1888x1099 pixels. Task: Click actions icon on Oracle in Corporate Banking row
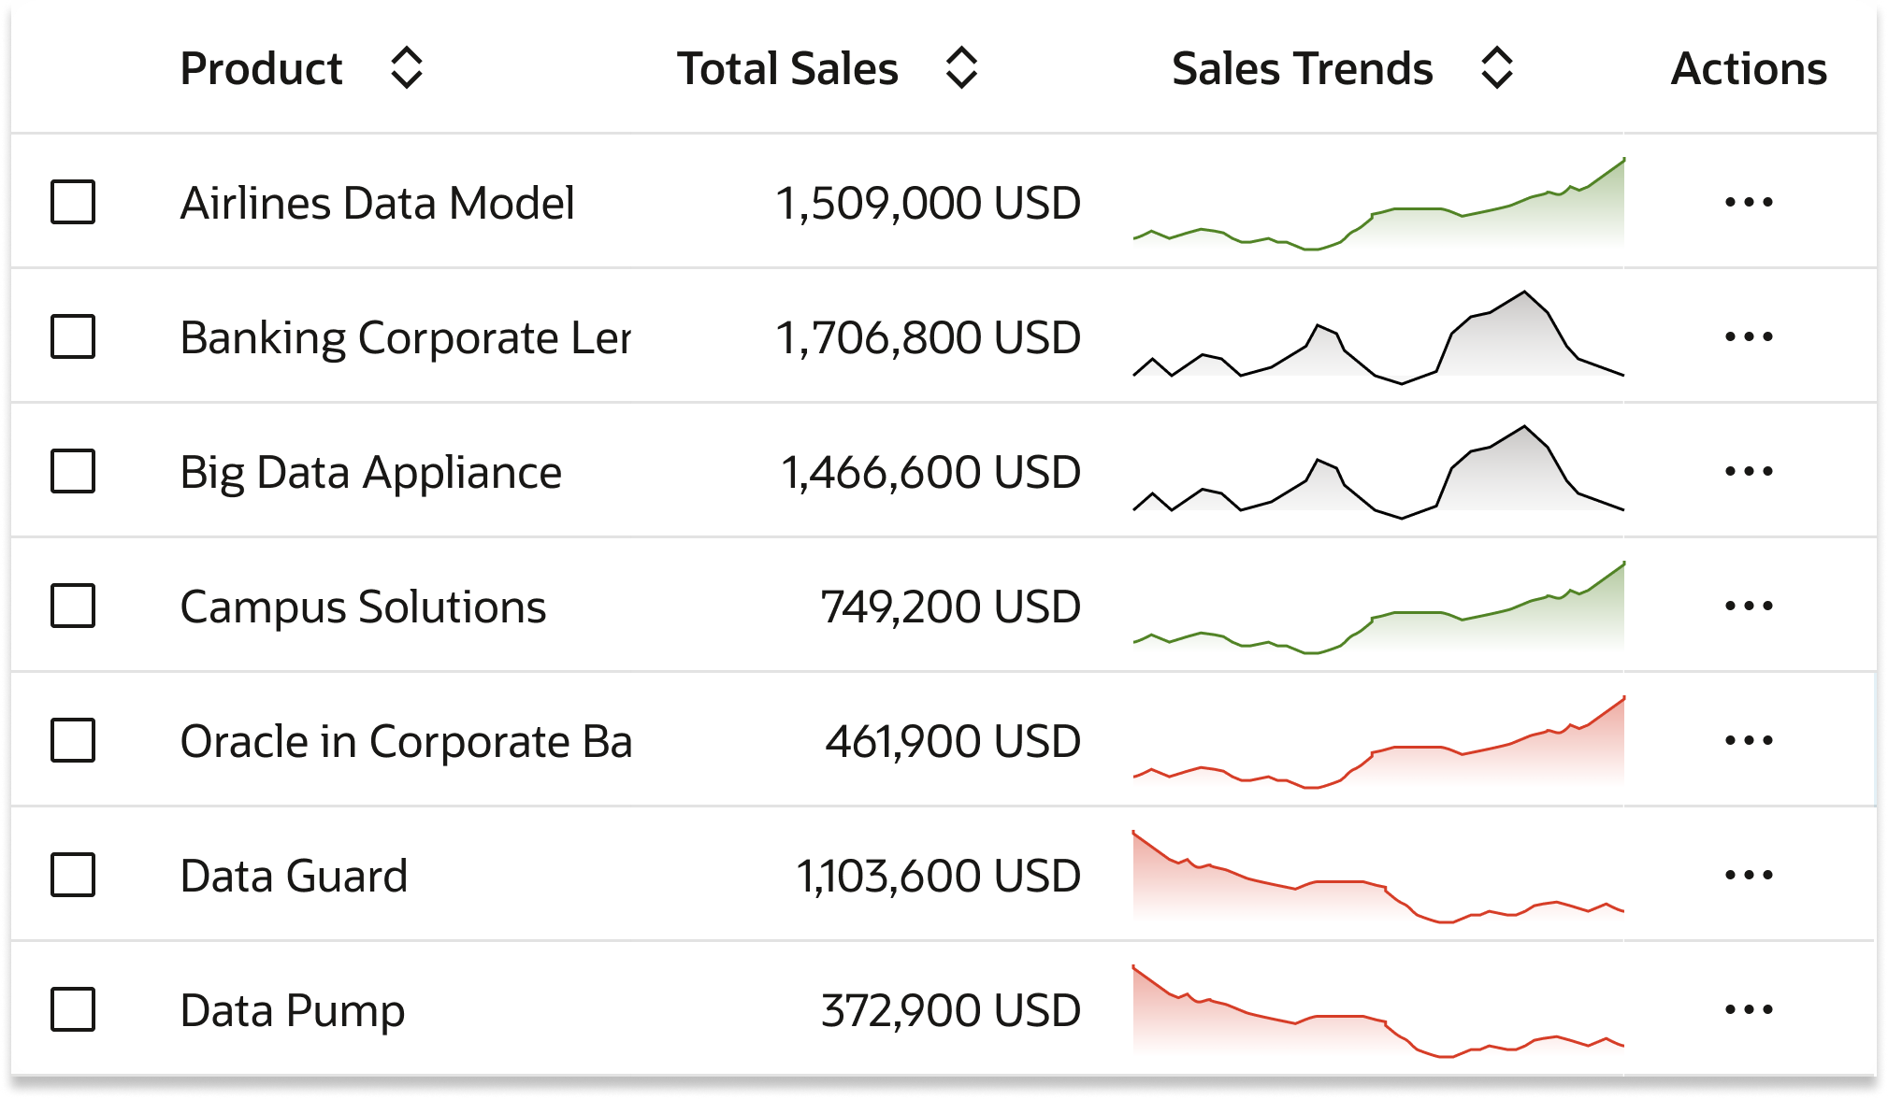pyautogui.click(x=1751, y=741)
